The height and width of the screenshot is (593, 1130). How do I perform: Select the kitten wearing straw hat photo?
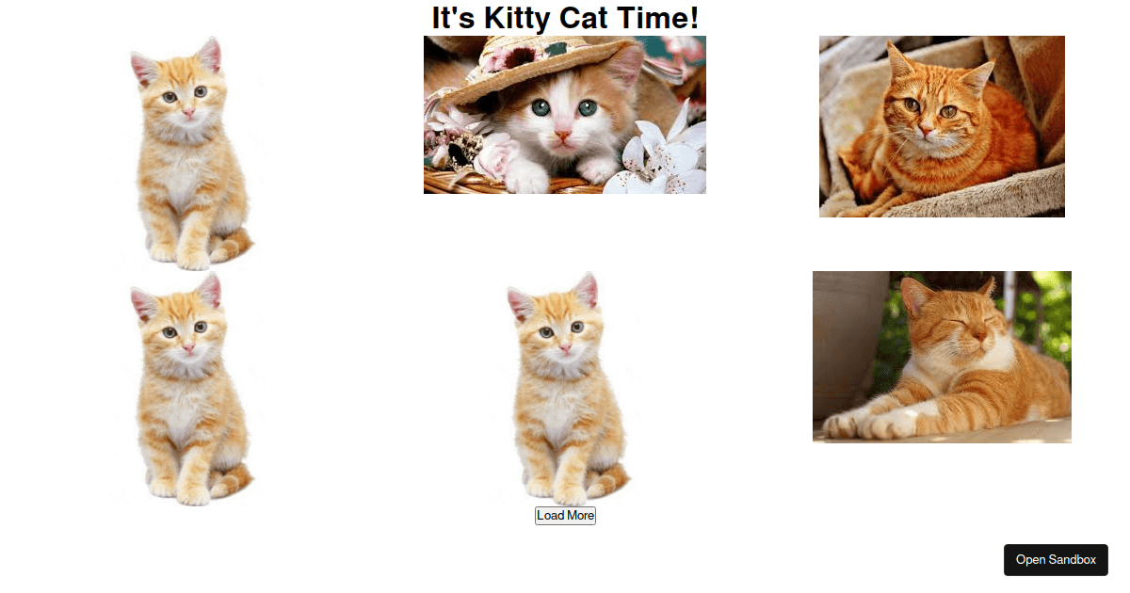[x=565, y=115]
